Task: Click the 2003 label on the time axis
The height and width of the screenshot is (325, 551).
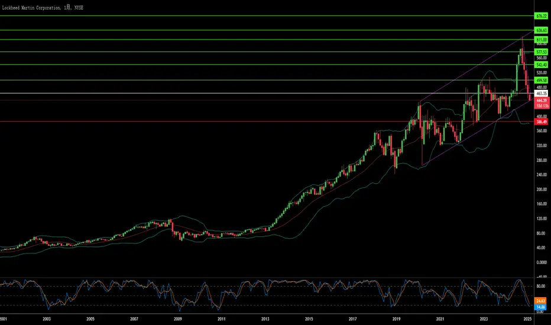Action: click(47, 319)
